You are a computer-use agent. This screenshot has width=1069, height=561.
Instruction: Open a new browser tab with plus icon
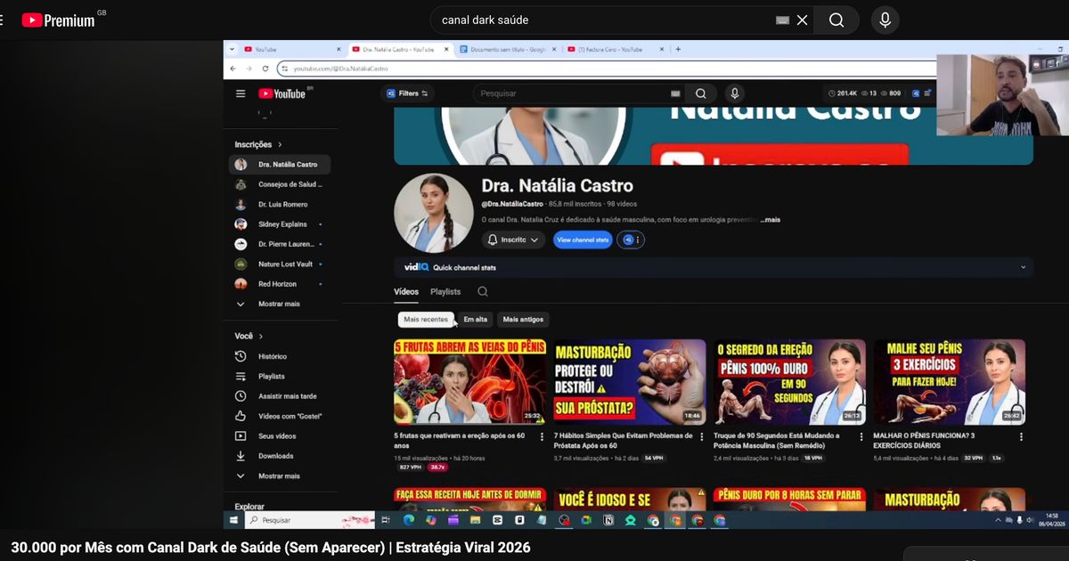pos(678,50)
